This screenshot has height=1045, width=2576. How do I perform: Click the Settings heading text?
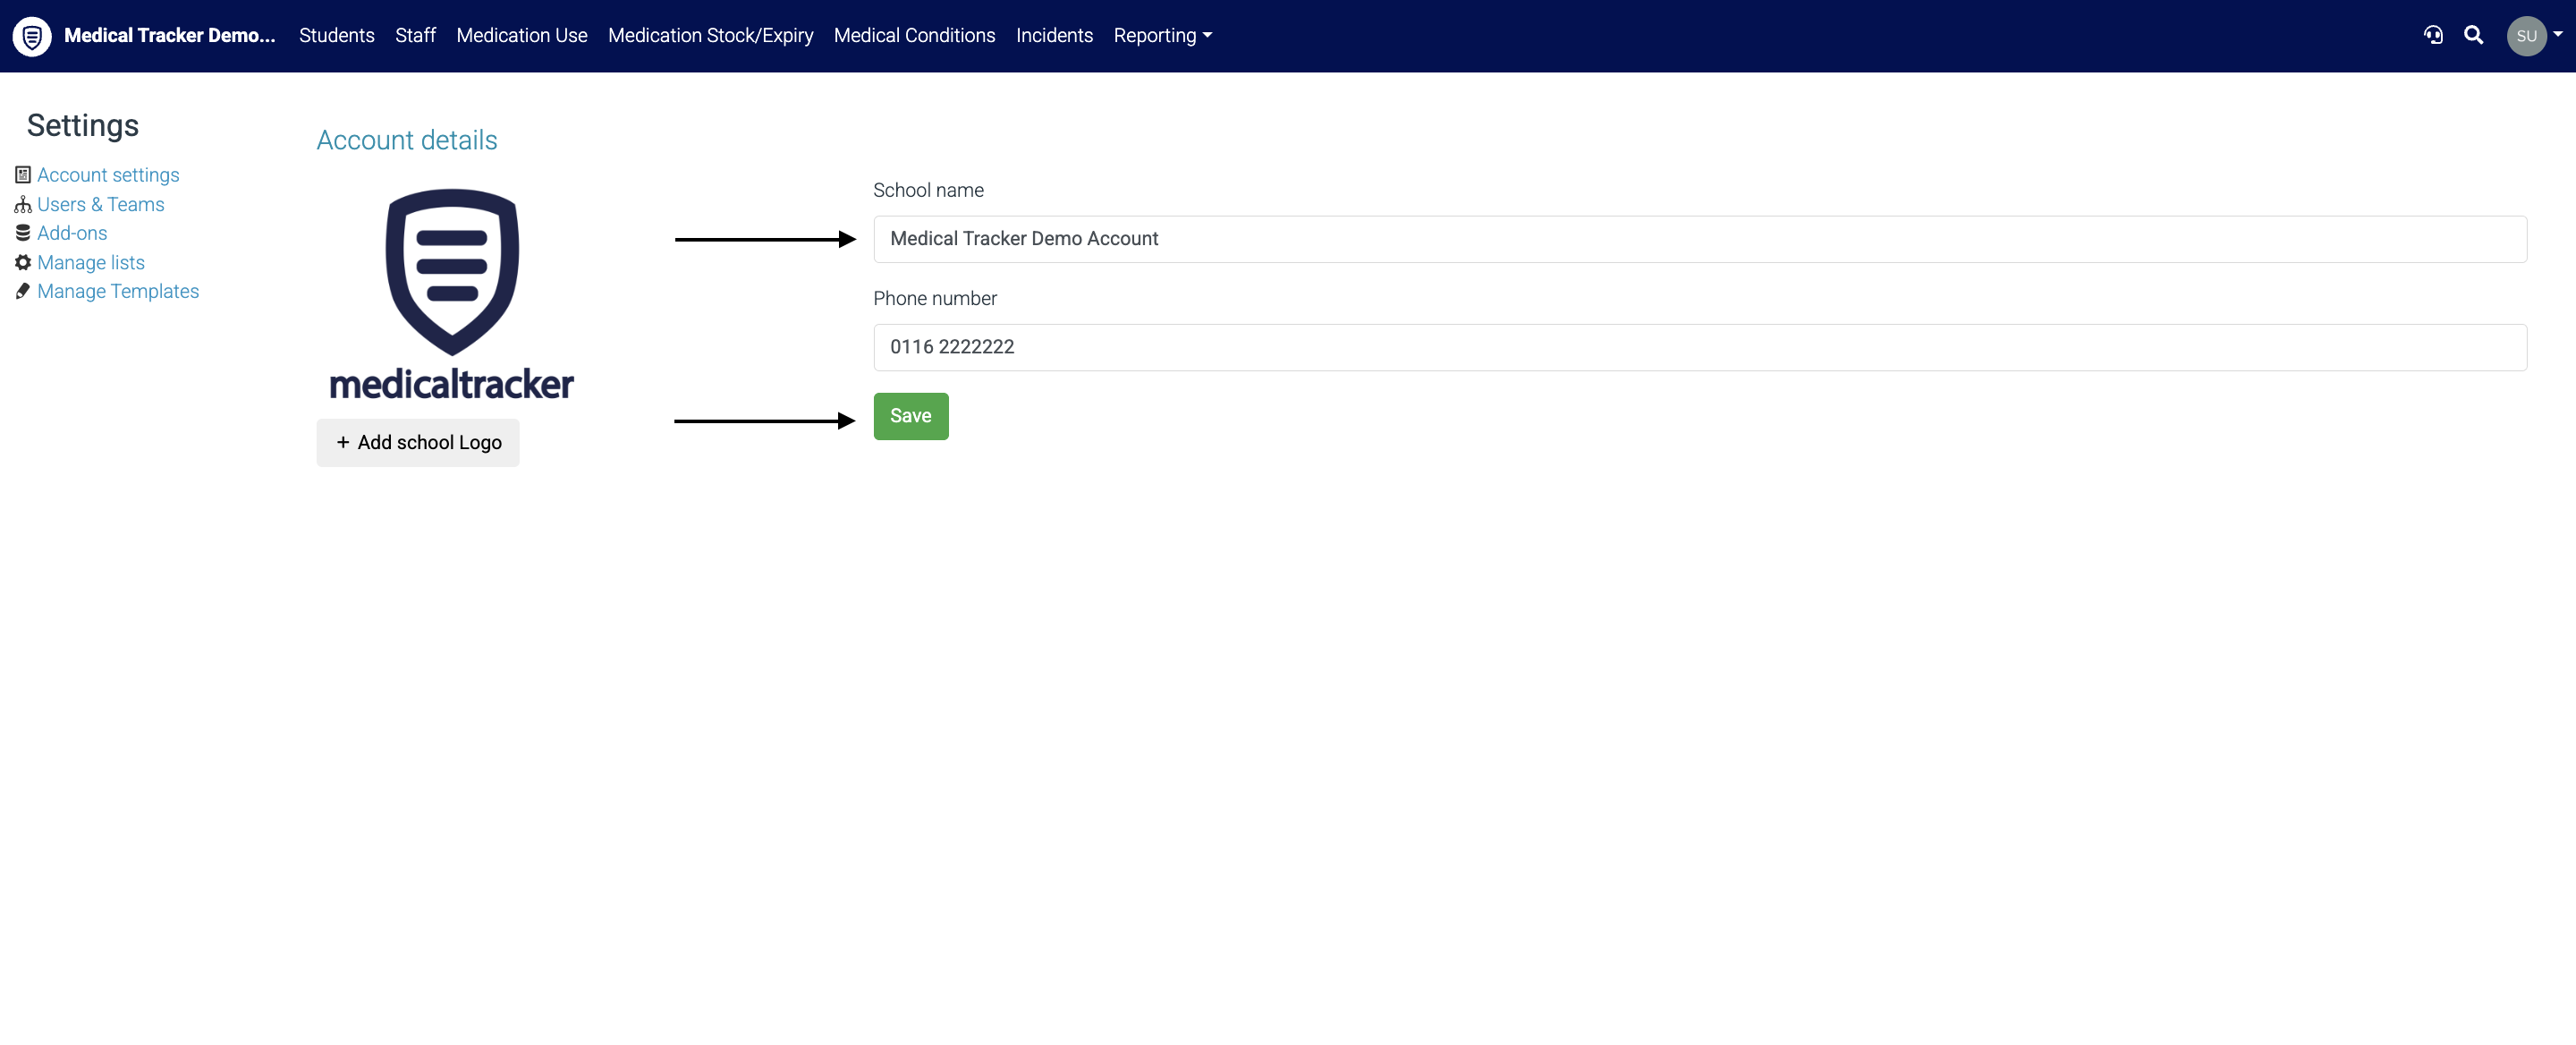click(83, 125)
